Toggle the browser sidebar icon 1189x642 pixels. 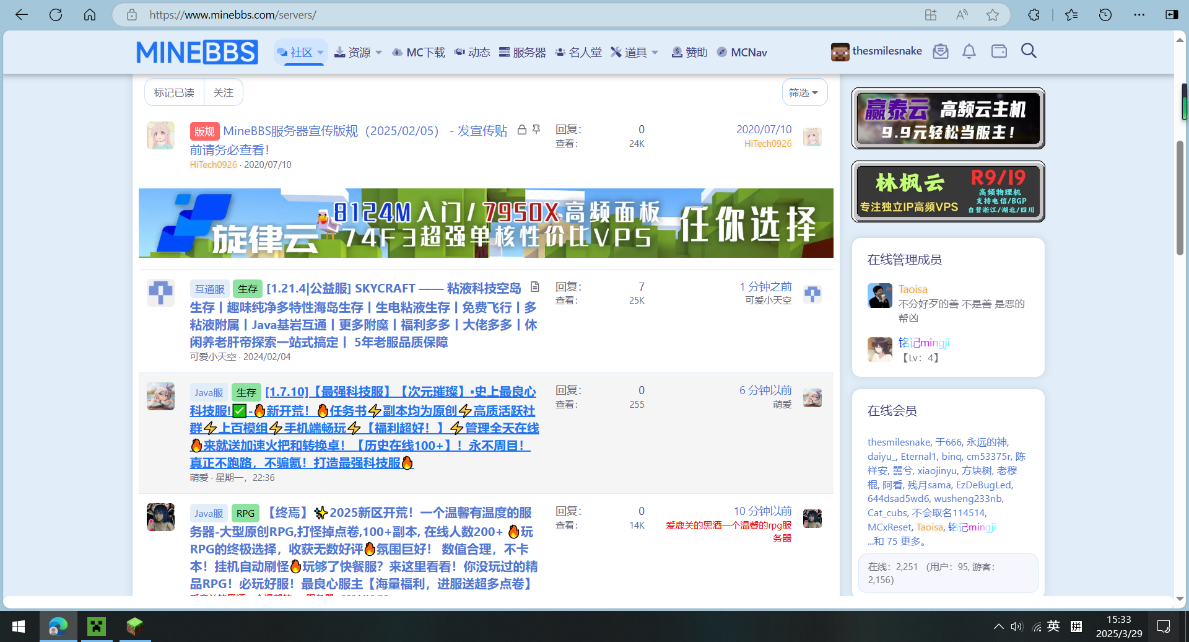click(1172, 15)
